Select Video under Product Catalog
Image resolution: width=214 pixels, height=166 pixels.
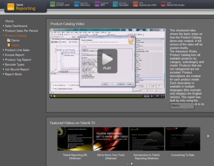point(15,45)
